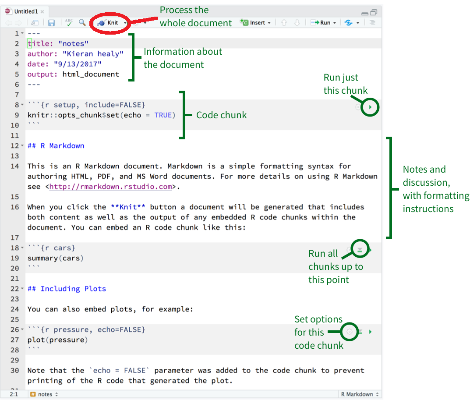Open options gear for the pressure chunk
Screen dimensions: 470x400
coord(349,332)
